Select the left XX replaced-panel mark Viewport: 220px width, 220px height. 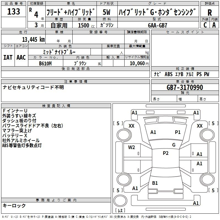pyautogui.click(x=131, y=126)
